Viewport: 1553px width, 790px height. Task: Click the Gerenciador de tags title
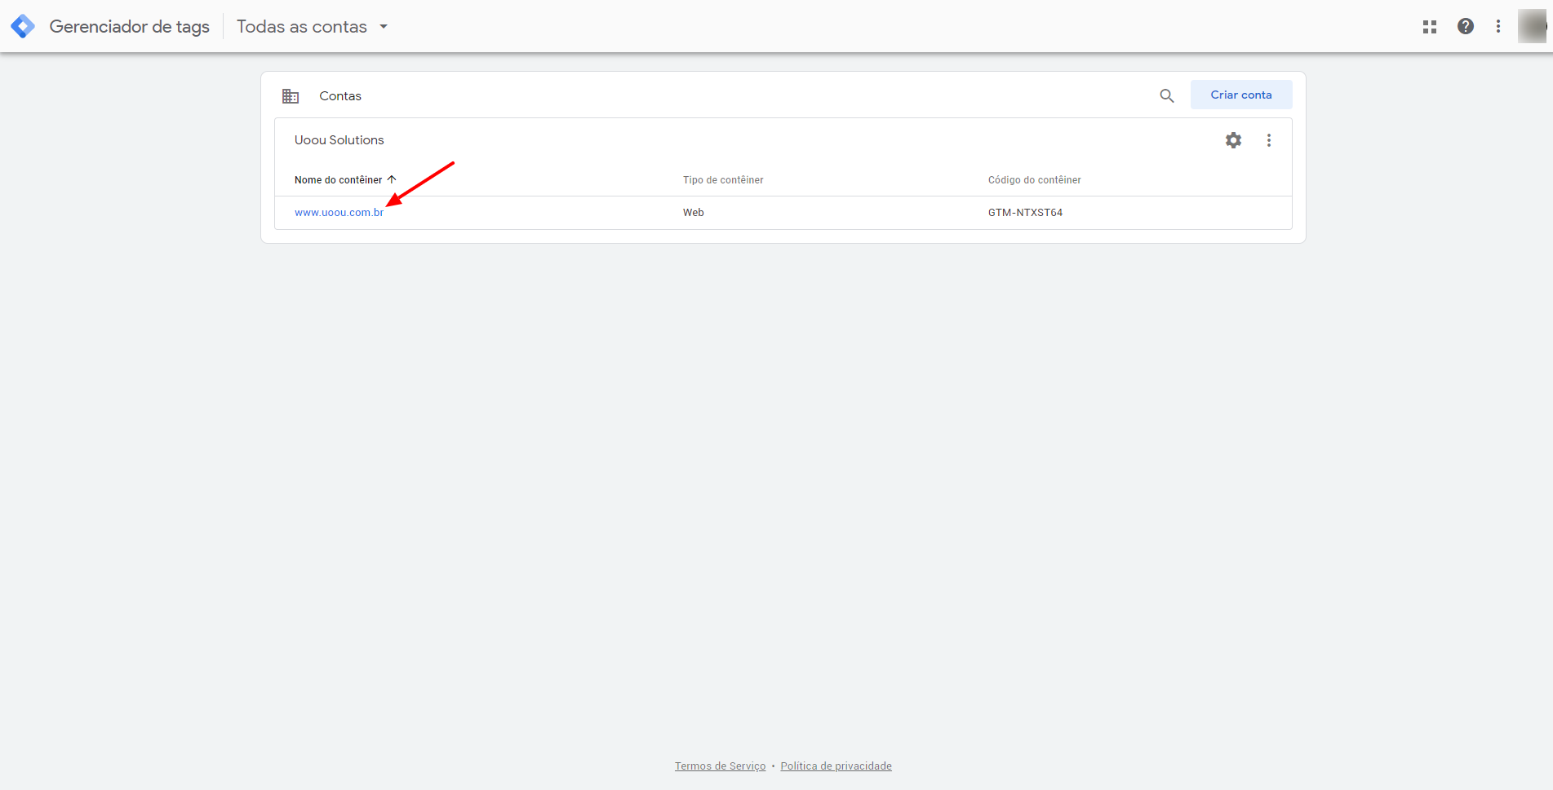coord(130,27)
